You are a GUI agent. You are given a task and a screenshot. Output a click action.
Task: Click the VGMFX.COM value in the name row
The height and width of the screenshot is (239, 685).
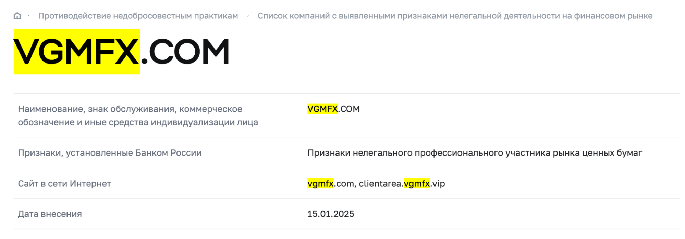click(333, 109)
